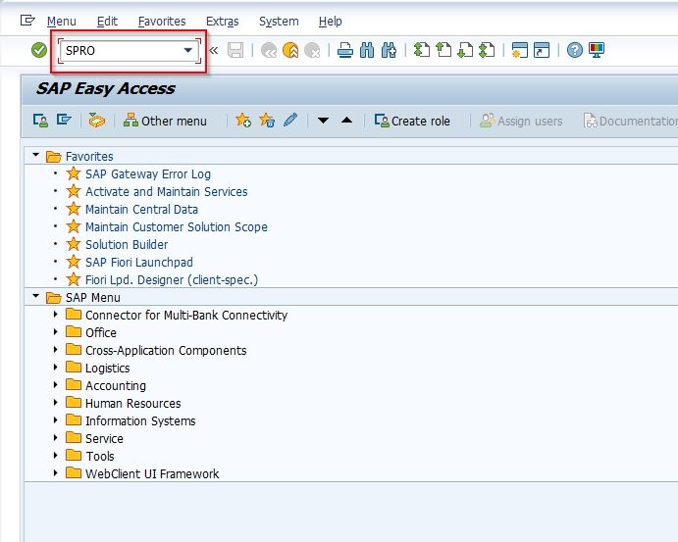
Task: Click the Documentation button
Action: [630, 121]
